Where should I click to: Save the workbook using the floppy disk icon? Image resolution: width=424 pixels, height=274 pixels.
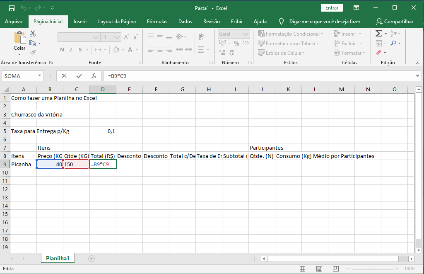pyautogui.click(x=11, y=8)
